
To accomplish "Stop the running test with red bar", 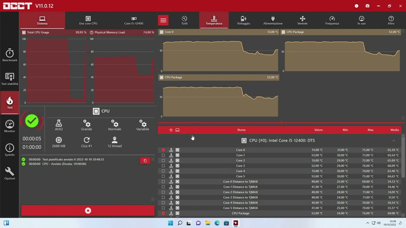I will click(88, 211).
